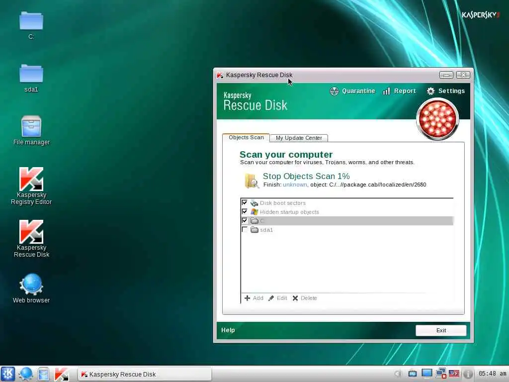Click the volume speaker tray icon

pos(398,374)
